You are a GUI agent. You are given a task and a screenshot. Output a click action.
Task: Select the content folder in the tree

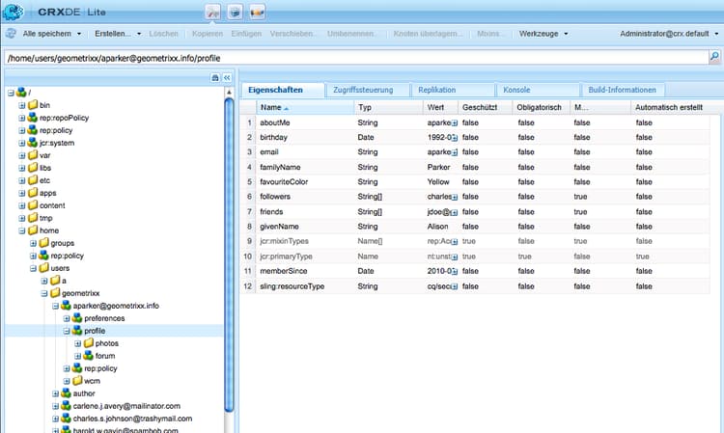[x=52, y=204]
